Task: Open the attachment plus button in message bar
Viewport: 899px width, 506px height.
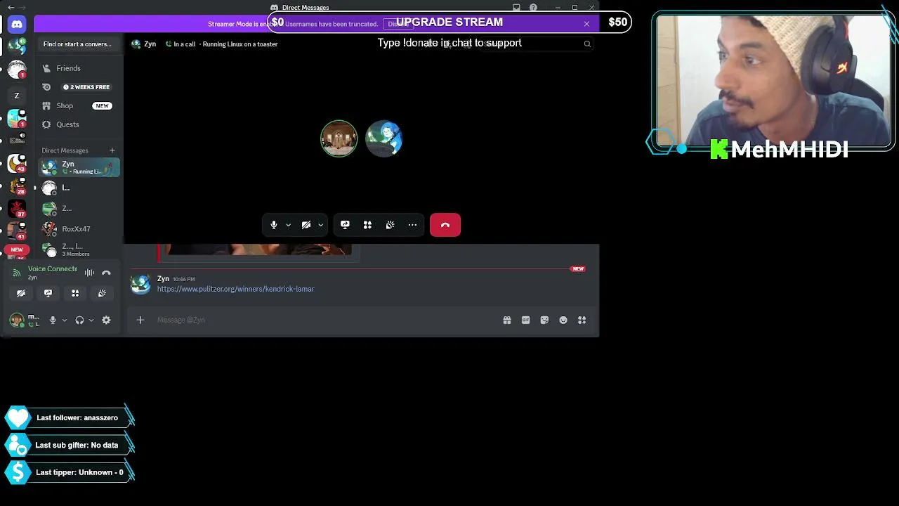Action: click(x=140, y=320)
